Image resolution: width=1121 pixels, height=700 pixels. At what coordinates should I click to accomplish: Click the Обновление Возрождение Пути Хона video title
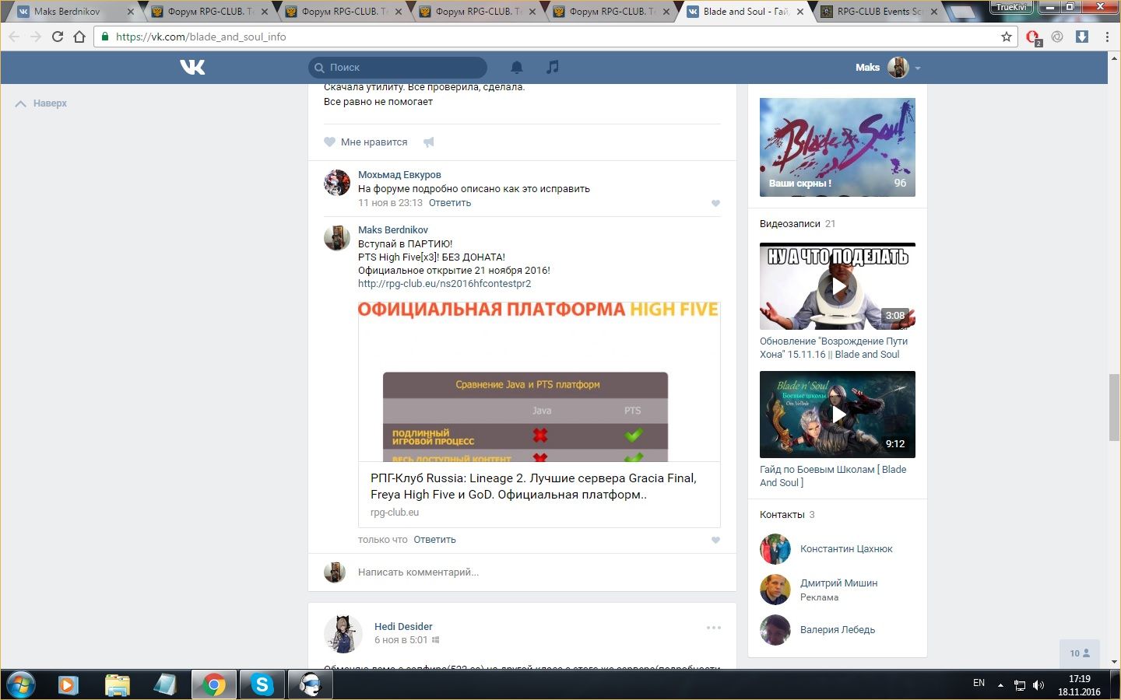[x=834, y=348]
